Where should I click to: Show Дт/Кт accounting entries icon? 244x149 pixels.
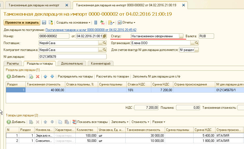click(x=102, y=22)
